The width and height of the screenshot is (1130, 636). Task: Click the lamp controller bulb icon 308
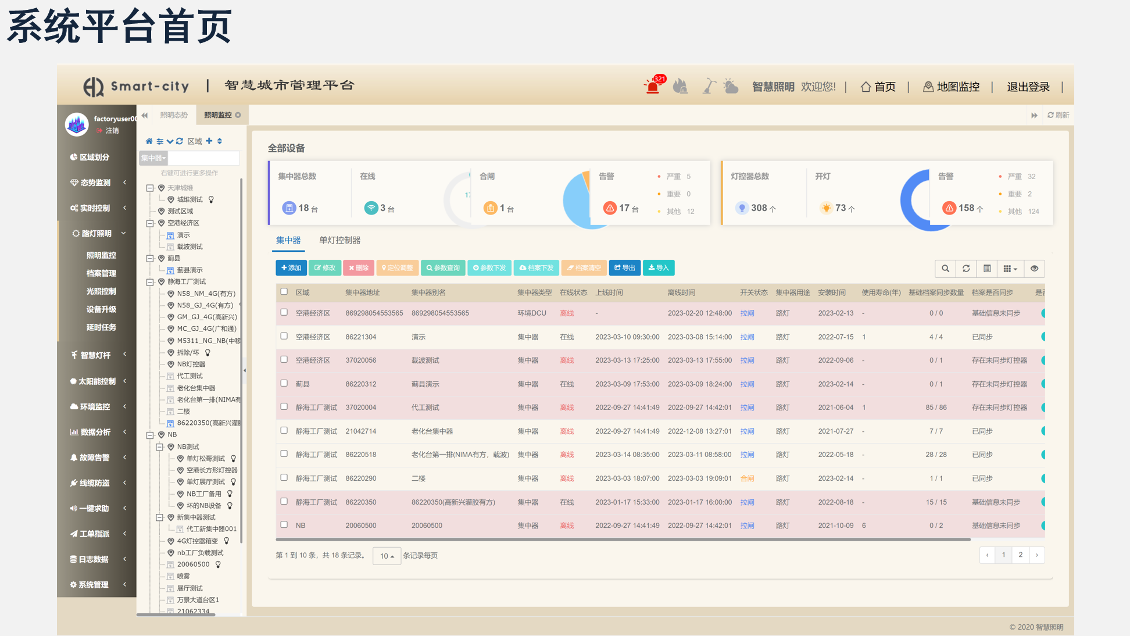point(742,208)
